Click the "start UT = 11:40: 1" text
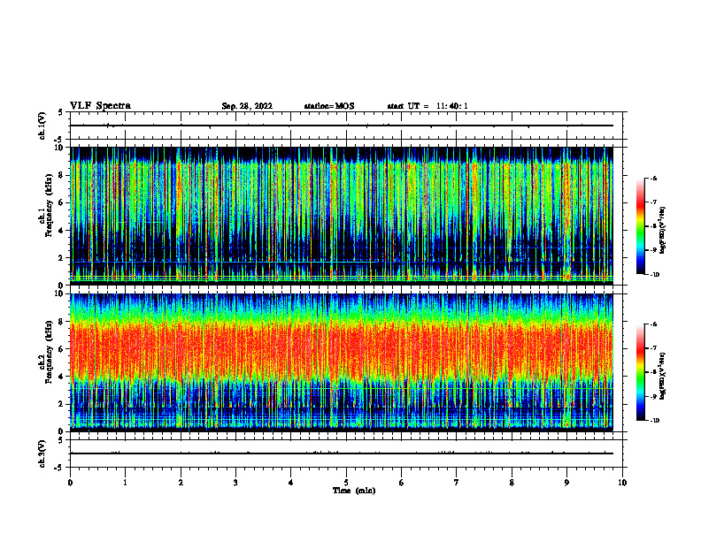The height and width of the screenshot is (541, 701). point(428,106)
